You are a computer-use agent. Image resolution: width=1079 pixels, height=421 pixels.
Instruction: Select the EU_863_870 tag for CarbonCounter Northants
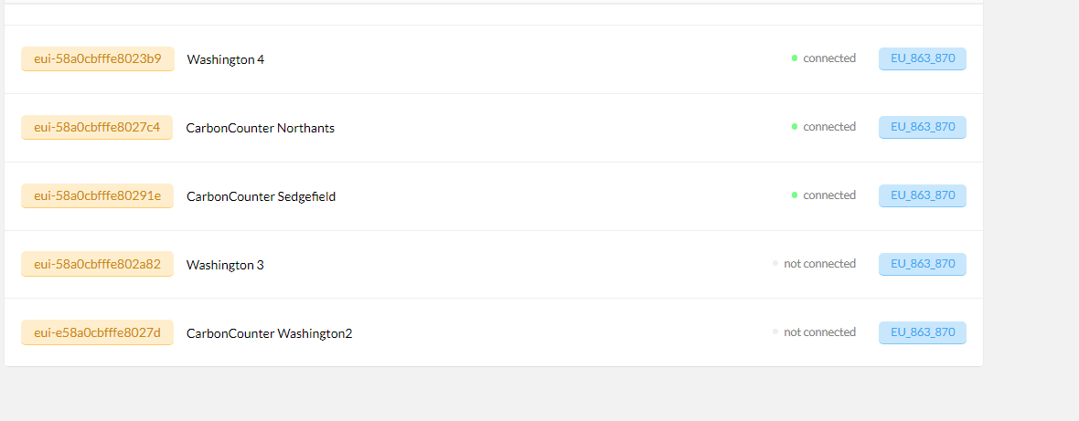click(922, 127)
